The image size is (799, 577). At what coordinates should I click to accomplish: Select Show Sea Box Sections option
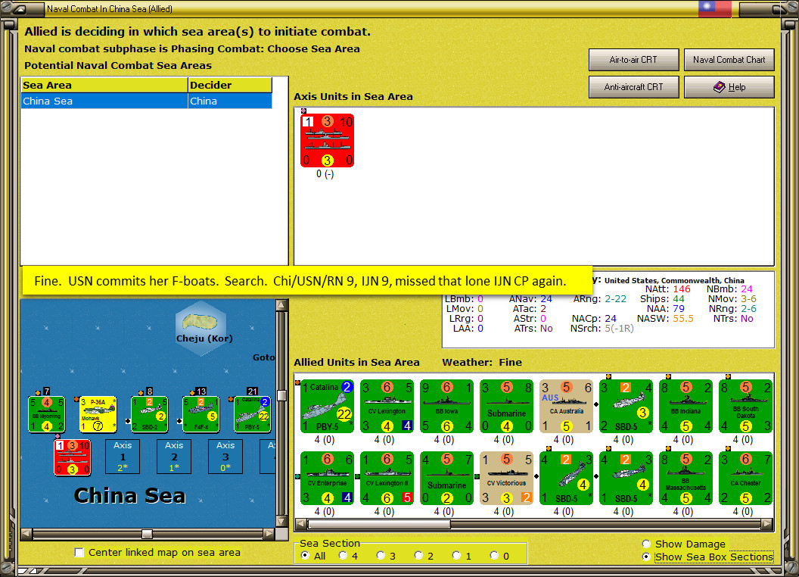pos(647,557)
